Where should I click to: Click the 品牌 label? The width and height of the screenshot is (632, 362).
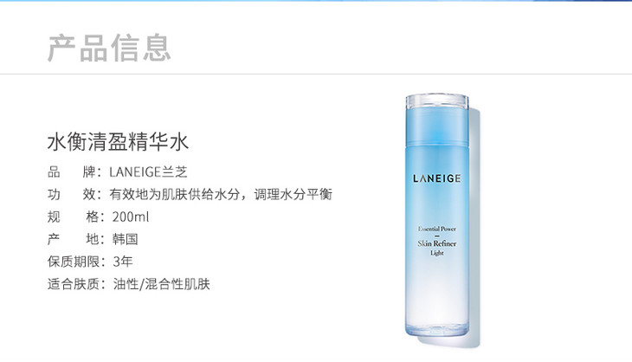(x=71, y=172)
